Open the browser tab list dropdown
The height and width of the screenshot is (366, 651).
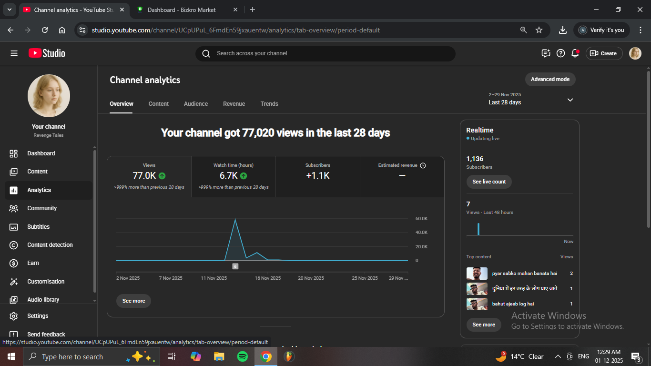click(x=9, y=10)
